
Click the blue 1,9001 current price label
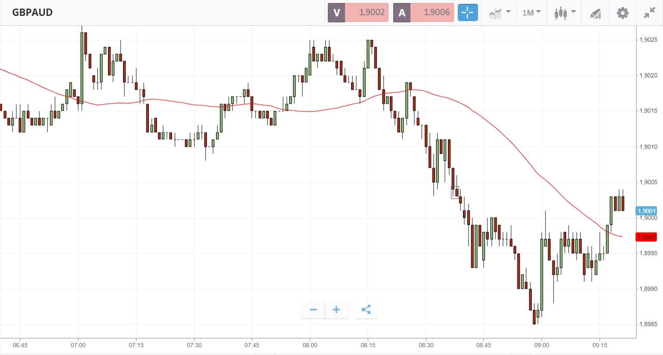(x=646, y=211)
